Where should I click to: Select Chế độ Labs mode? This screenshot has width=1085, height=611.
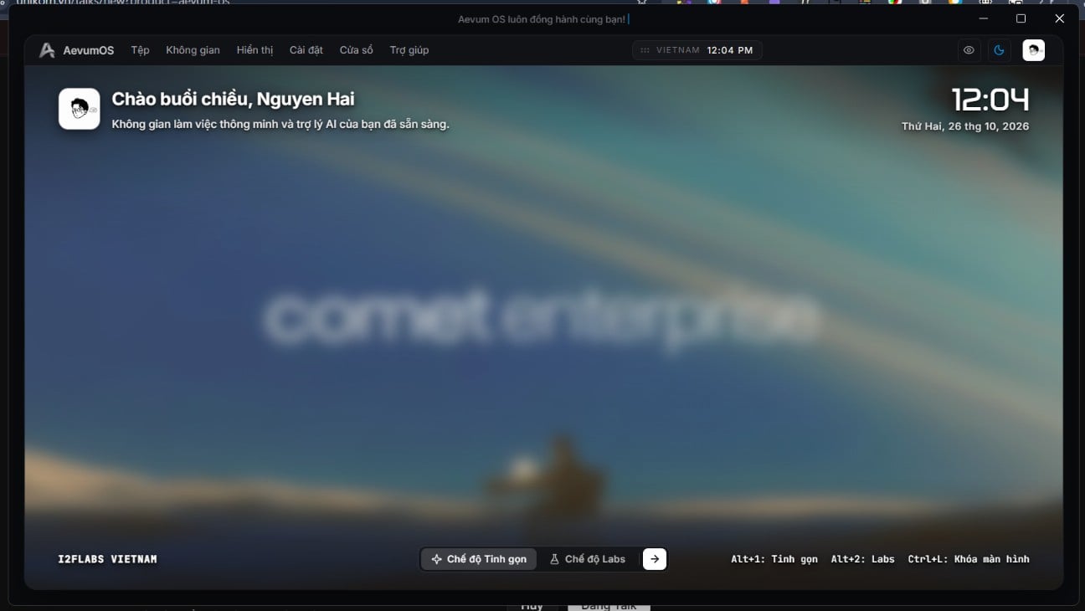click(x=588, y=559)
